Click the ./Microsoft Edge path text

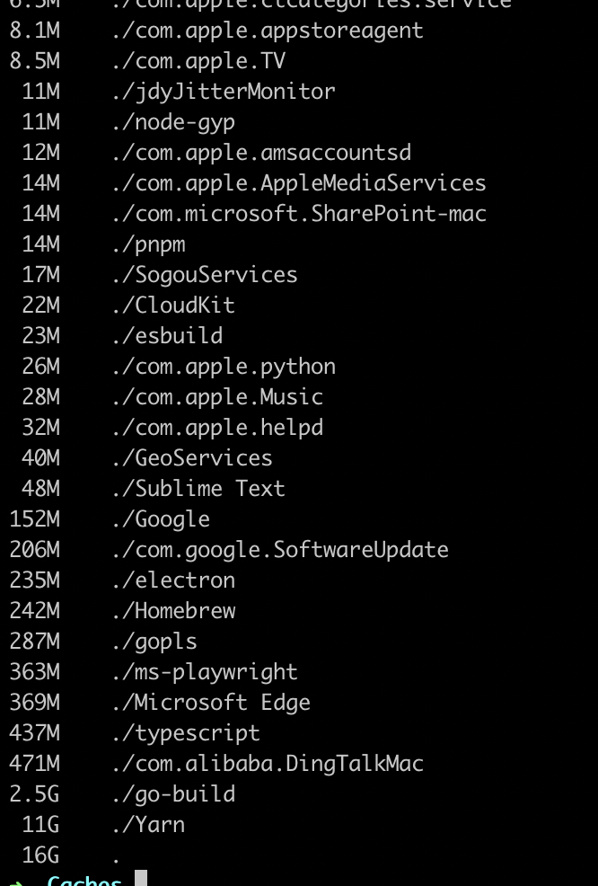click(x=211, y=702)
